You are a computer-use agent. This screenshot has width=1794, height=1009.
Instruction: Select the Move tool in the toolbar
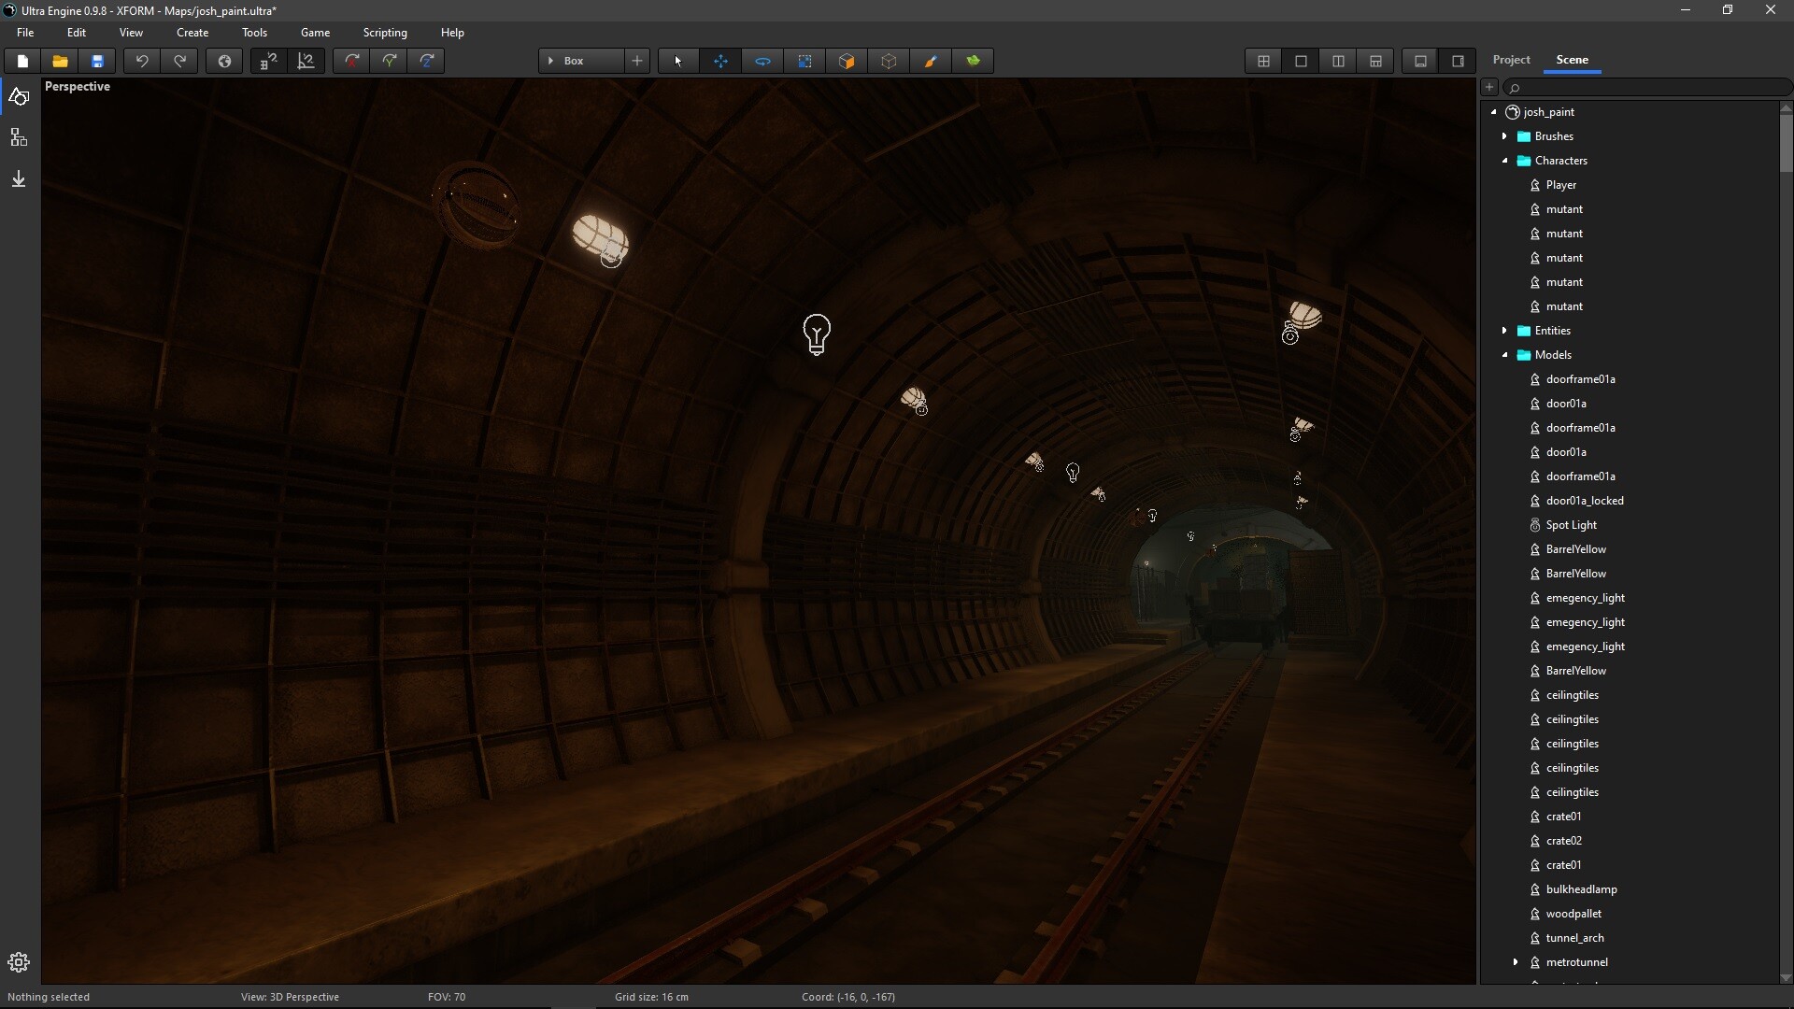pos(721,61)
